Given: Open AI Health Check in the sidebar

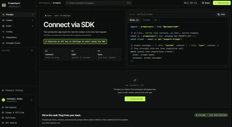Looking at the screenshot, I should coord(18,43).
